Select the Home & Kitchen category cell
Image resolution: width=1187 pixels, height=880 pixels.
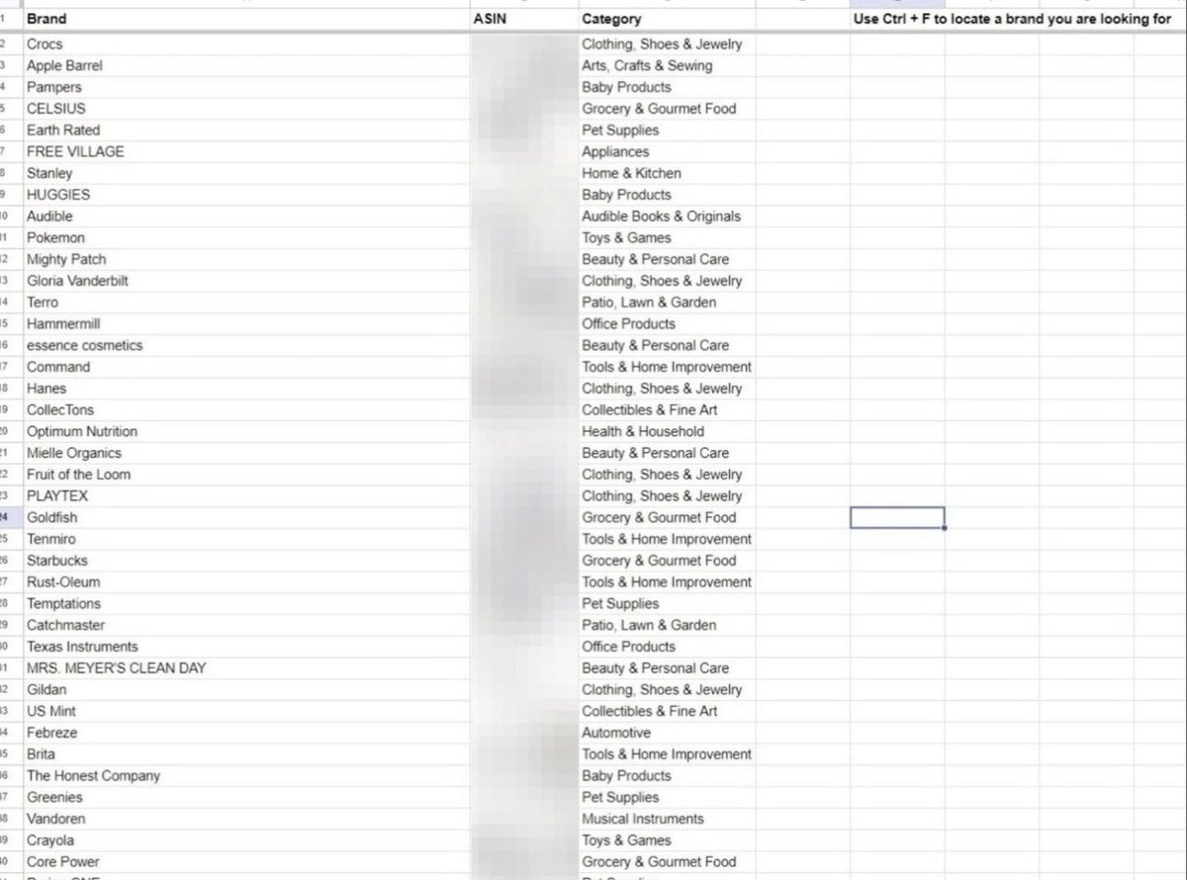[x=667, y=173]
